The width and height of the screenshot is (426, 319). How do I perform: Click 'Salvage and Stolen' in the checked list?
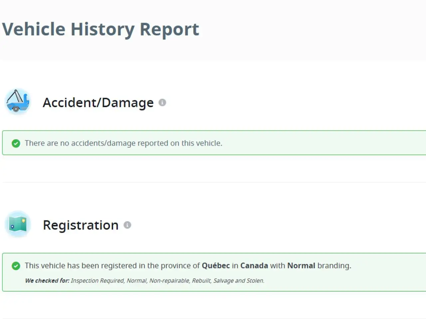pos(239,280)
